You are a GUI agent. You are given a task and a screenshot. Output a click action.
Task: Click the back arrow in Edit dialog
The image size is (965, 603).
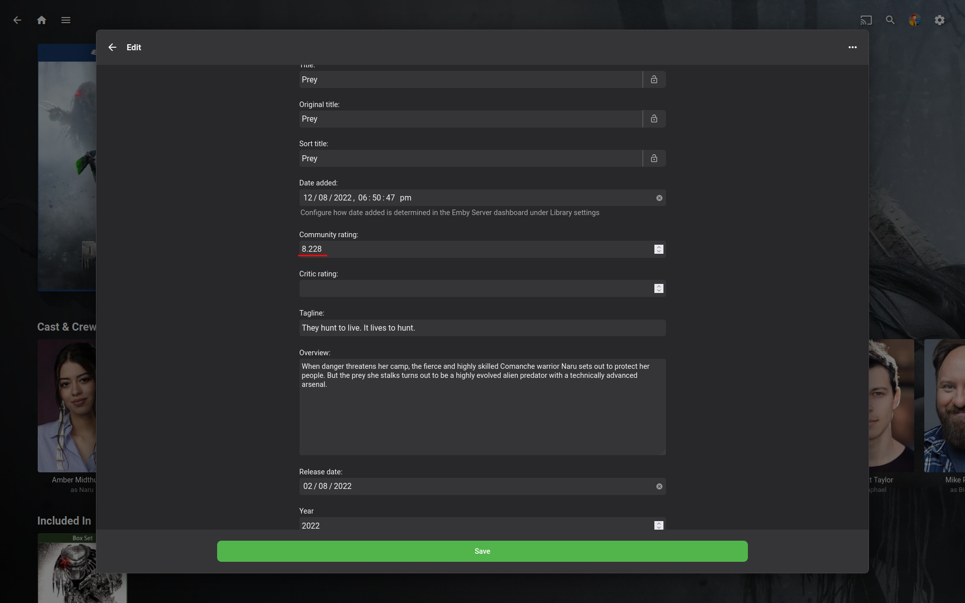click(112, 47)
